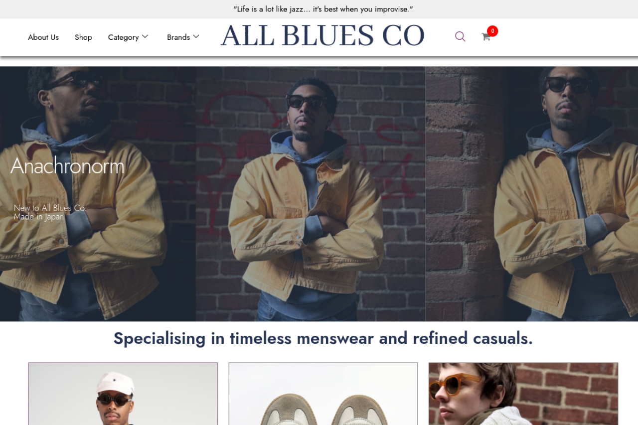Click the ALL BLUES CO logo
The height and width of the screenshot is (425, 638).
322,36
